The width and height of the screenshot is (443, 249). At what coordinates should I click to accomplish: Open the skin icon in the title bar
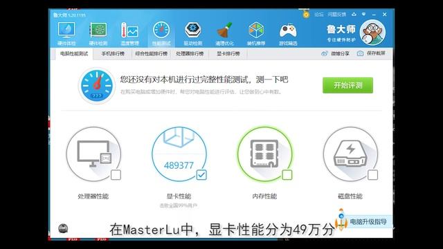tap(354, 14)
